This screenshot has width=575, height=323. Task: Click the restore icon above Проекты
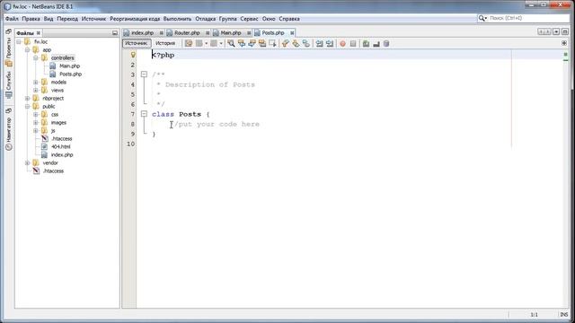click(9, 31)
